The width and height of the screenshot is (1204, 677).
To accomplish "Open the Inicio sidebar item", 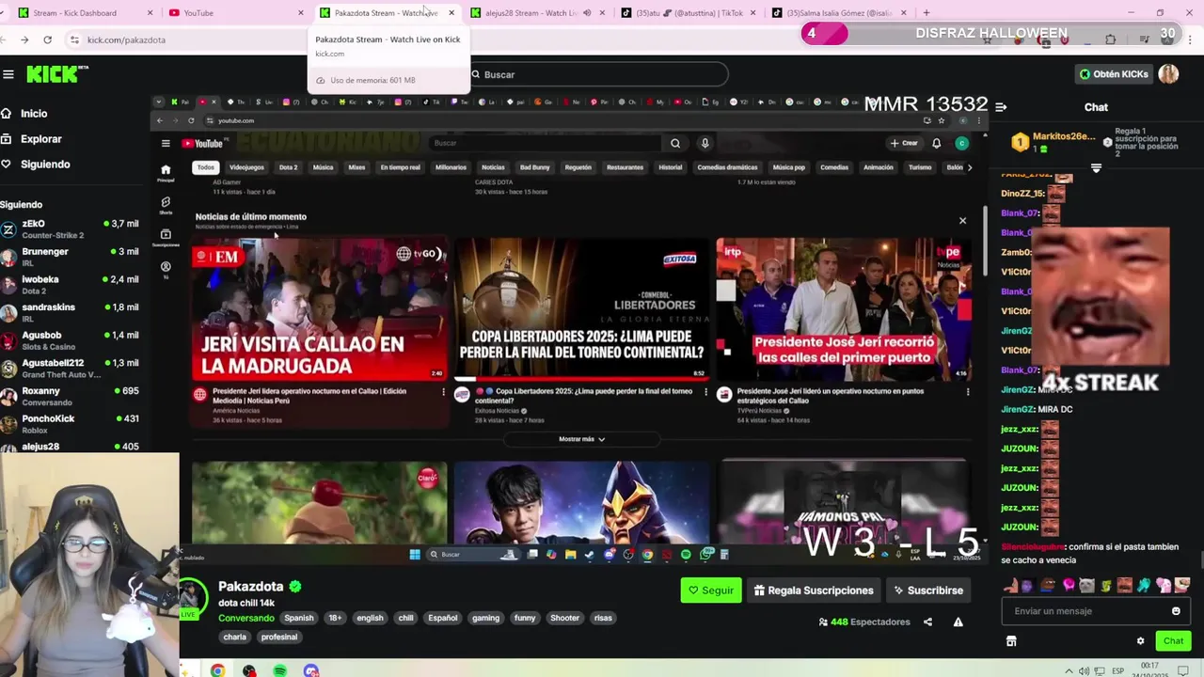I will click(x=34, y=113).
